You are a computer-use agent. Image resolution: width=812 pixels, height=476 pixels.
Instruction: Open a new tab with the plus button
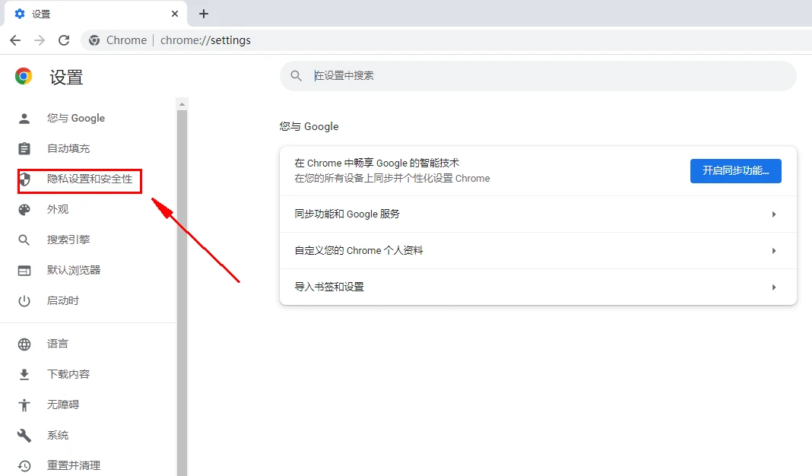click(203, 13)
